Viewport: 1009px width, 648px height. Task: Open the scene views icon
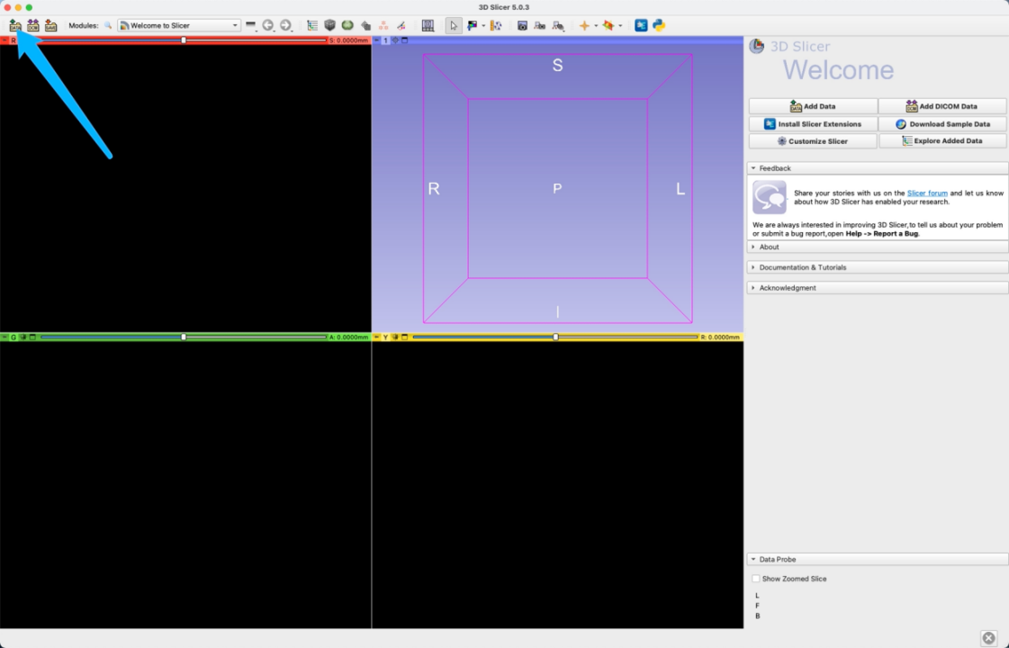point(540,26)
